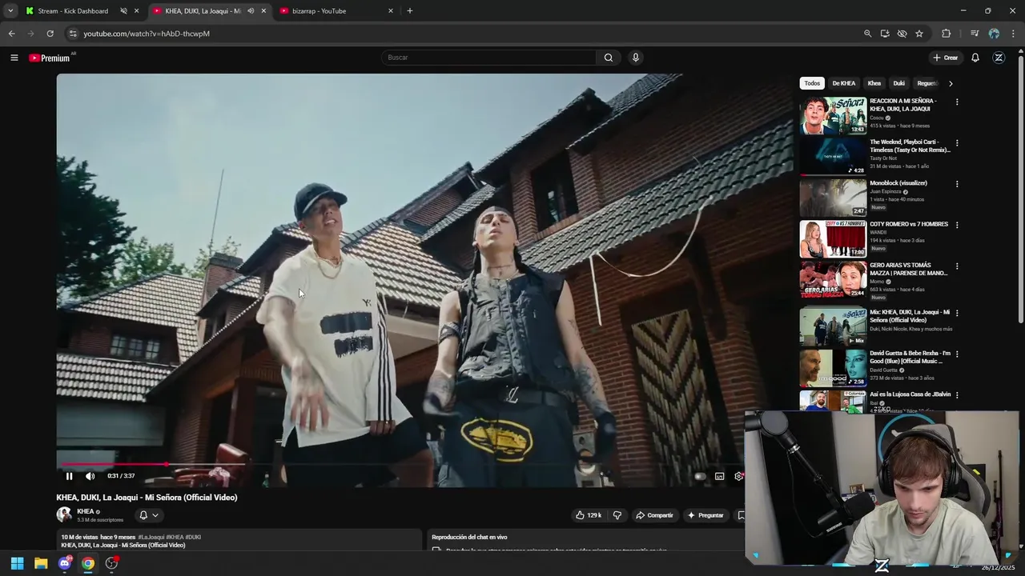This screenshot has width=1025, height=576.
Task: Open the Windows Start menu
Action: coord(18,563)
